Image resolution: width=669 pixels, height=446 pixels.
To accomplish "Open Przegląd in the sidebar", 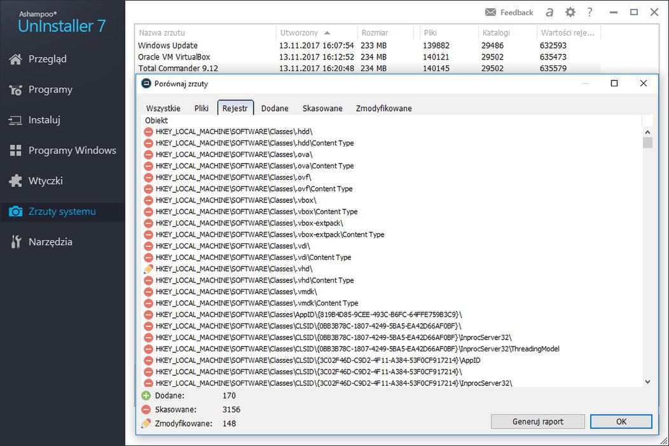I will 47,59.
